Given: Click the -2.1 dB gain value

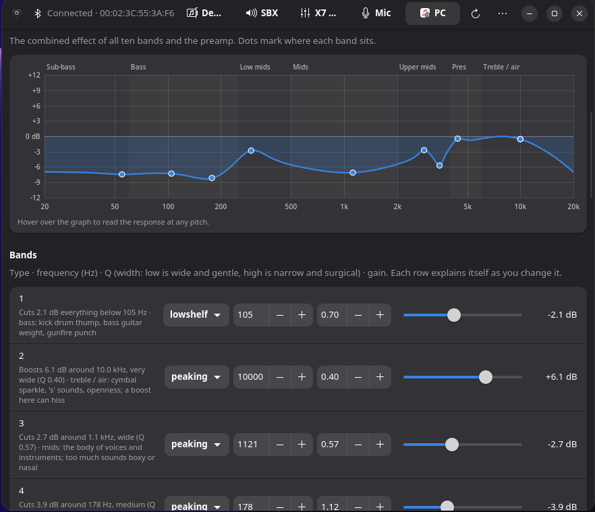Looking at the screenshot, I should click(x=562, y=314).
